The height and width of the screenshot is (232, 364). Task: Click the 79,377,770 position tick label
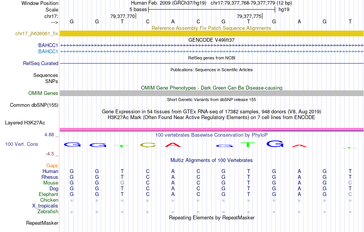tap(123, 16)
